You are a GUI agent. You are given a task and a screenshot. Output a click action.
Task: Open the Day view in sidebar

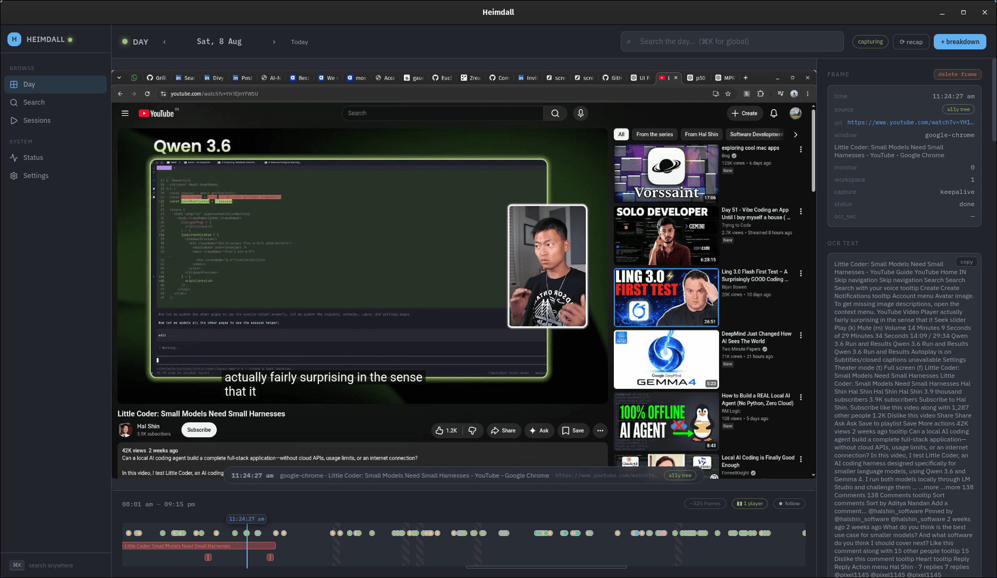coord(56,84)
